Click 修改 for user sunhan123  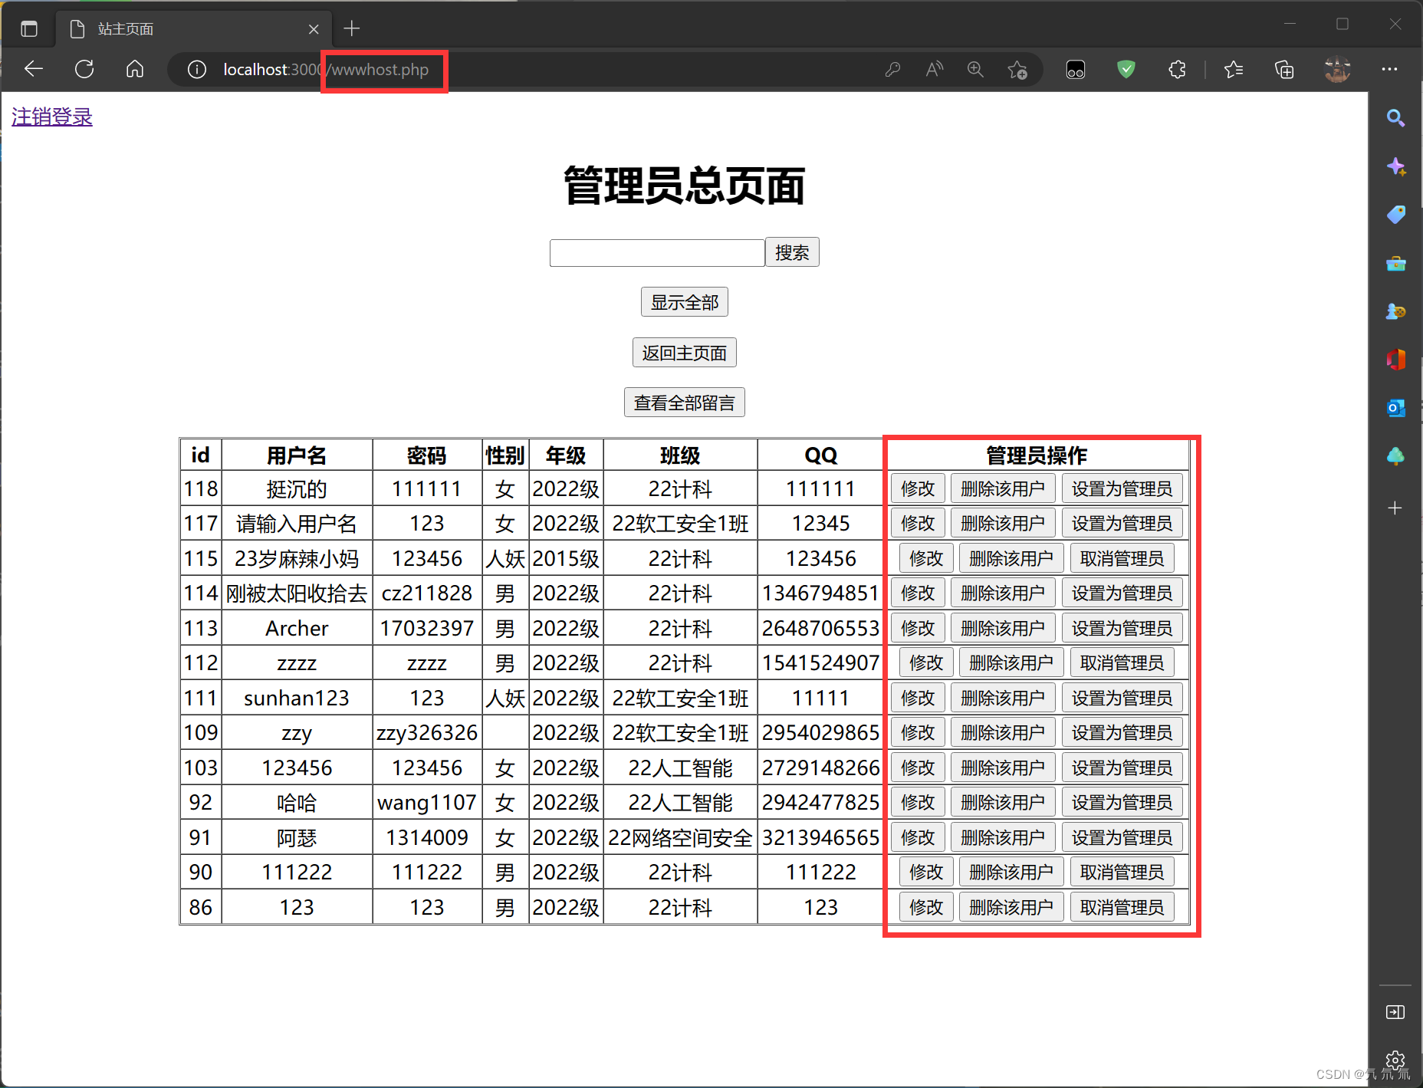click(x=918, y=698)
